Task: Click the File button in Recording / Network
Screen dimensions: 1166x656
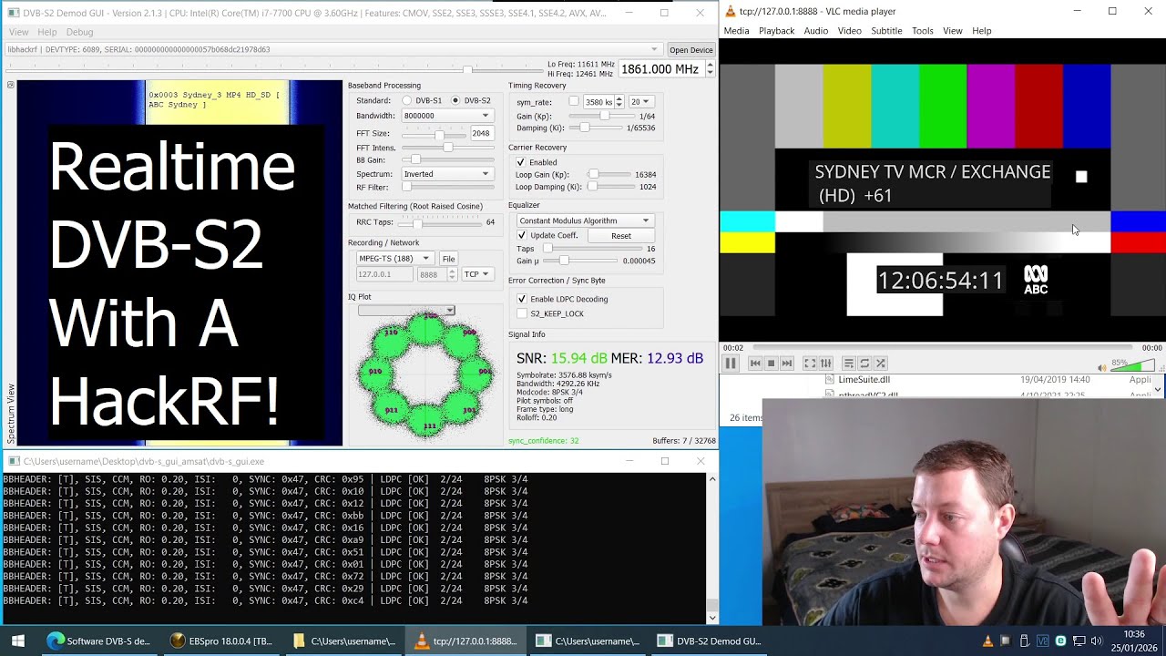Action: [x=448, y=259]
